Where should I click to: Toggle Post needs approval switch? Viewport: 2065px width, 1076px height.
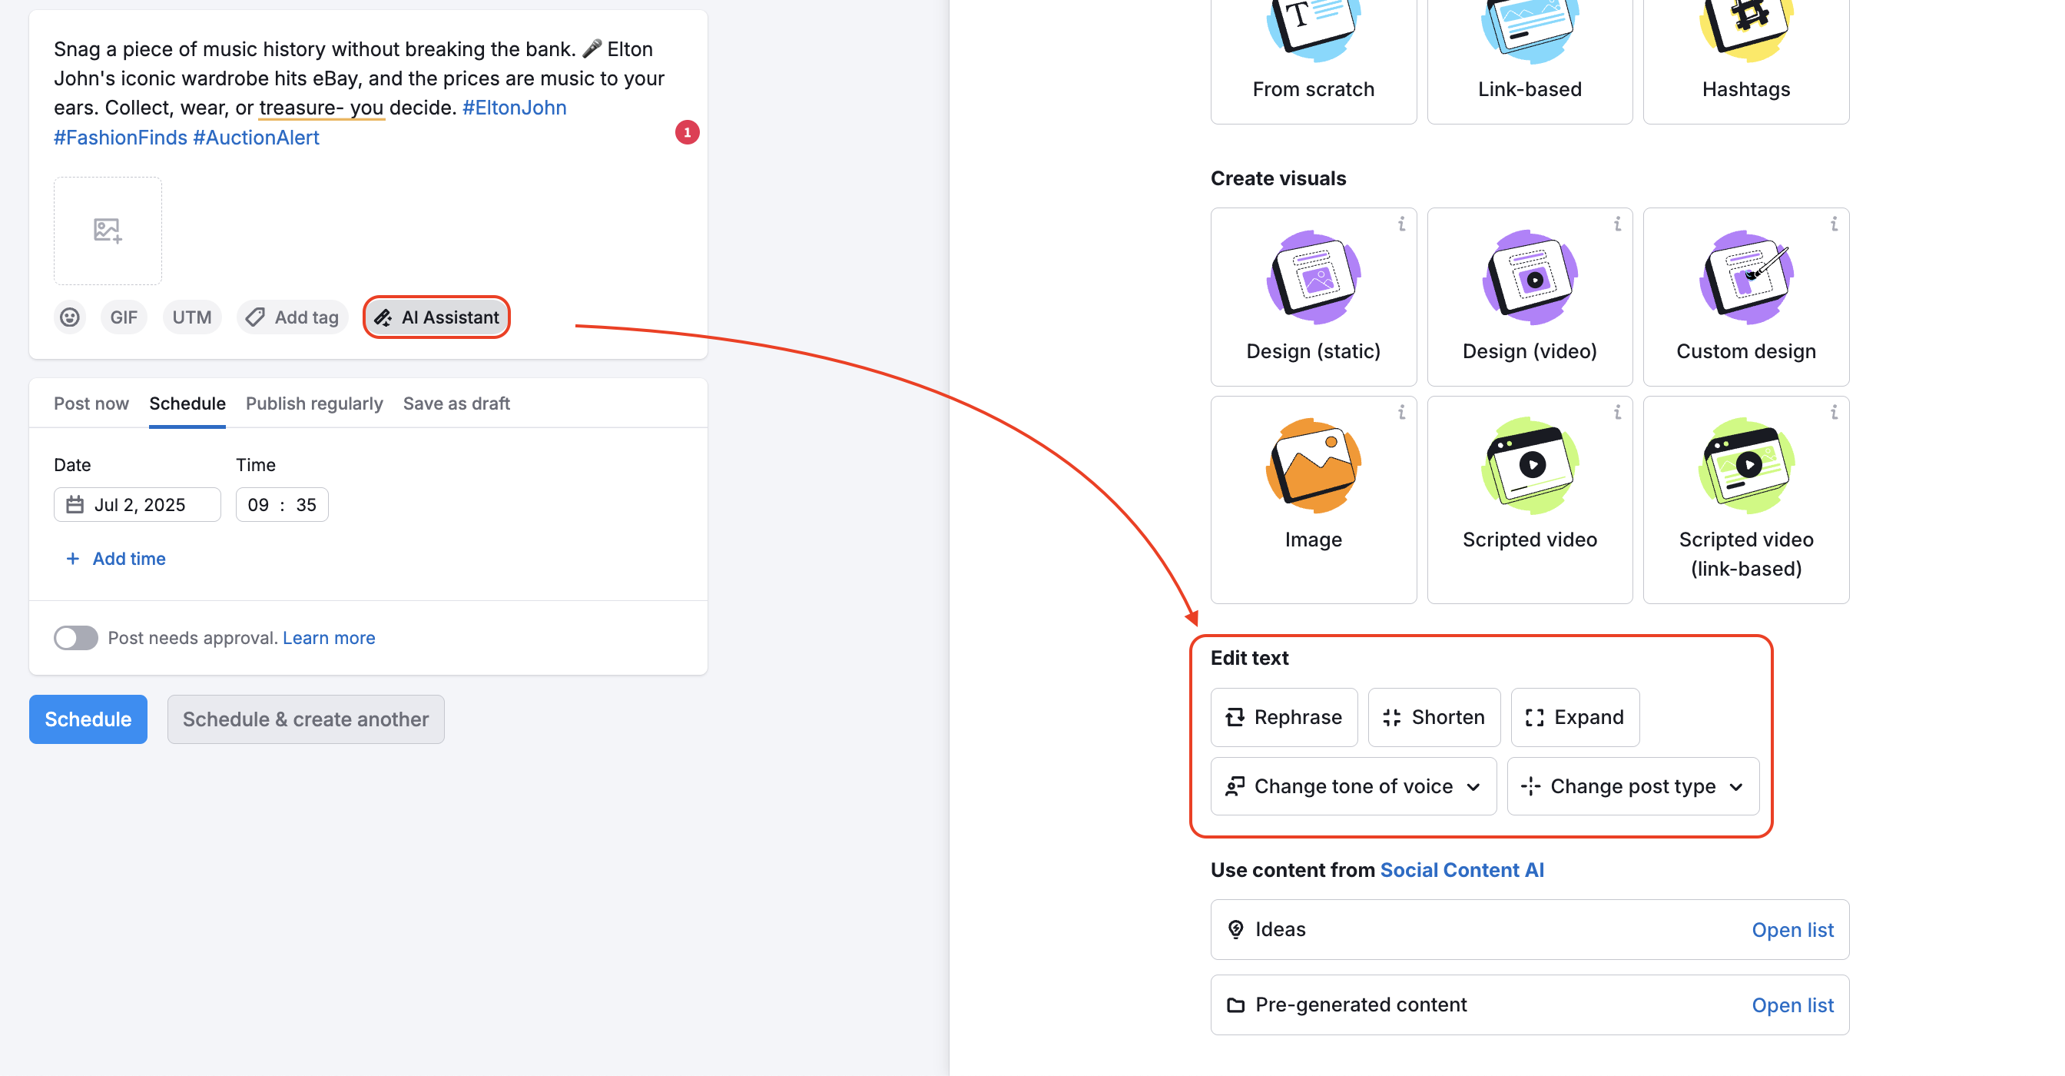click(76, 638)
